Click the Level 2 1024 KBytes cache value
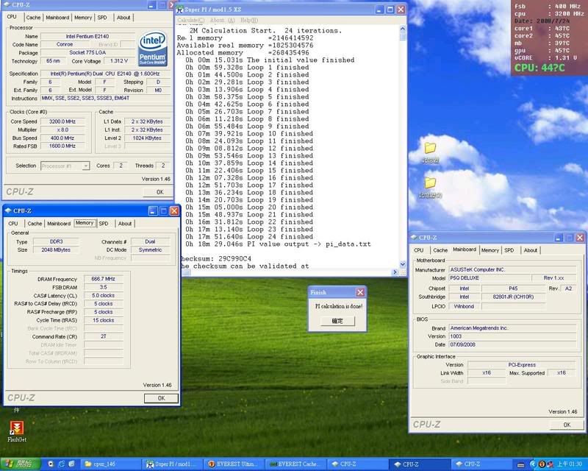Image resolution: width=588 pixels, height=471 pixels. pos(146,138)
